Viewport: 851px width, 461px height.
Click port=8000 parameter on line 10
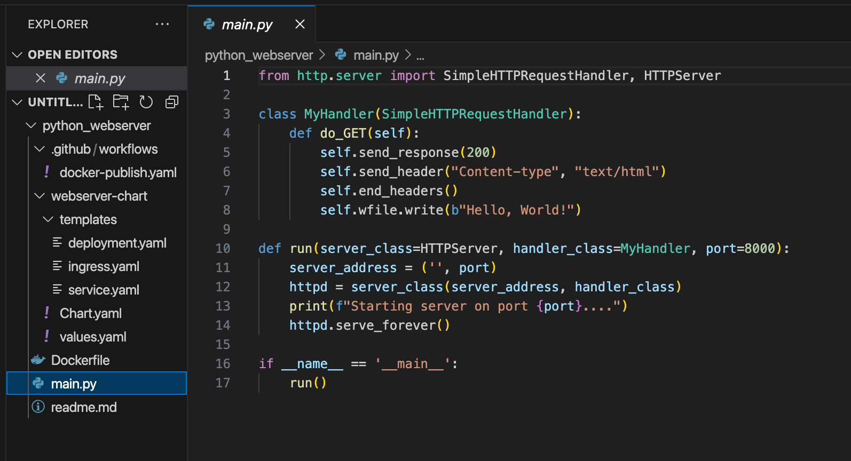[740, 248]
